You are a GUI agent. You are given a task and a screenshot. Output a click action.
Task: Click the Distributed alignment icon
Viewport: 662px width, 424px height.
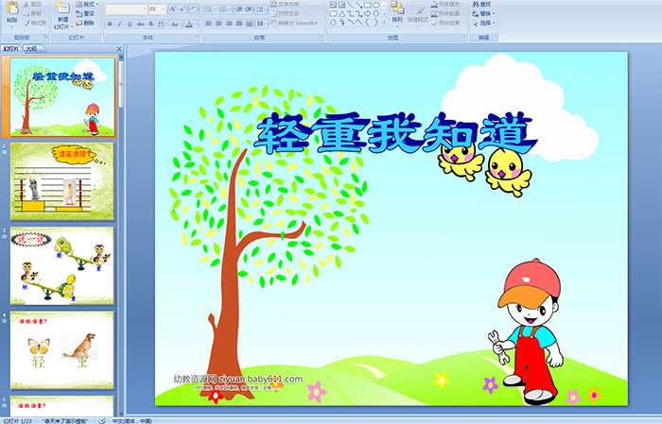tap(249, 24)
